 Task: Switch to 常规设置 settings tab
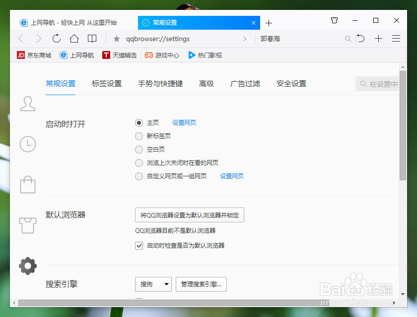coord(61,84)
